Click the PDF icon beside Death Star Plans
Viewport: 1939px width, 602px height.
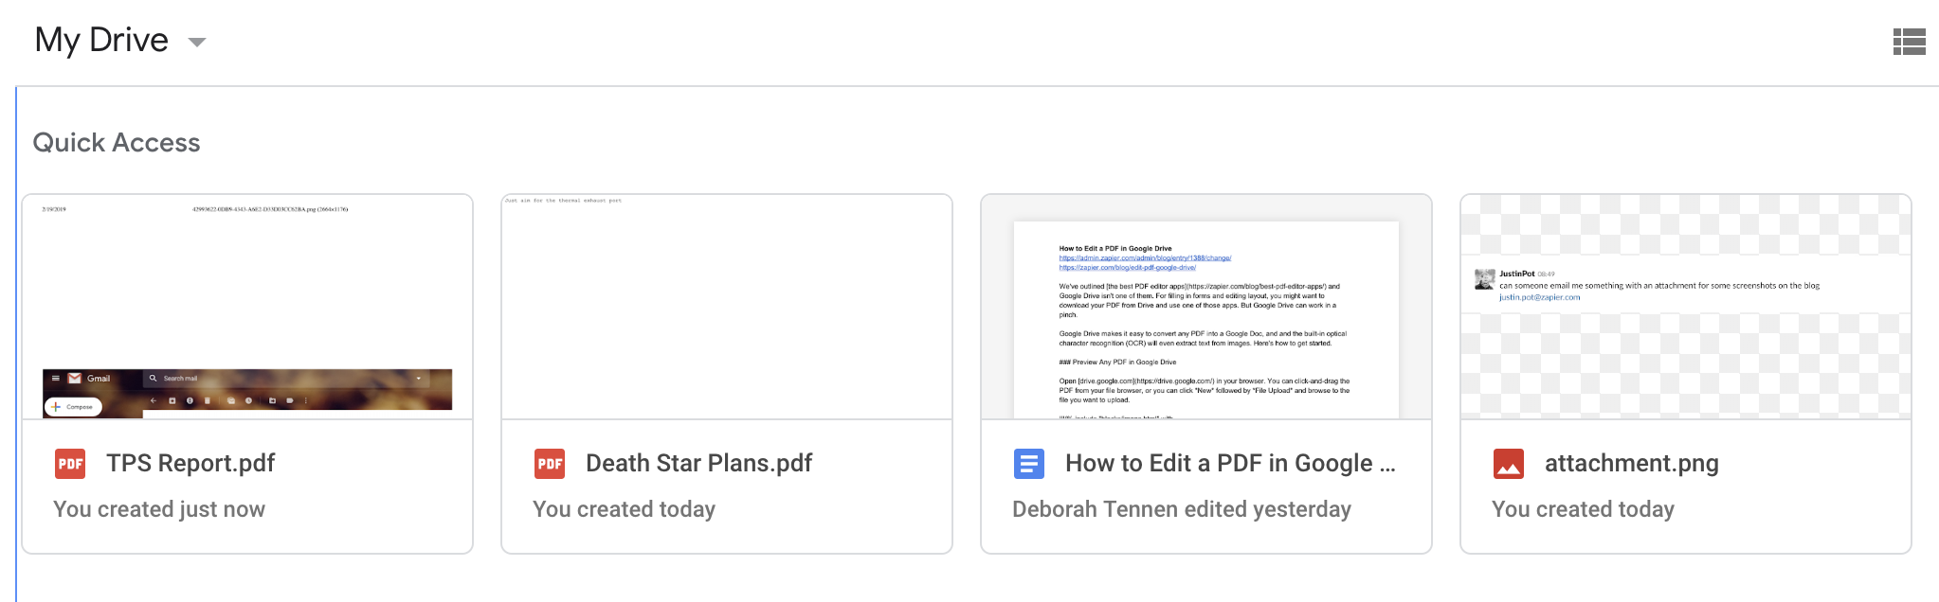click(x=550, y=464)
